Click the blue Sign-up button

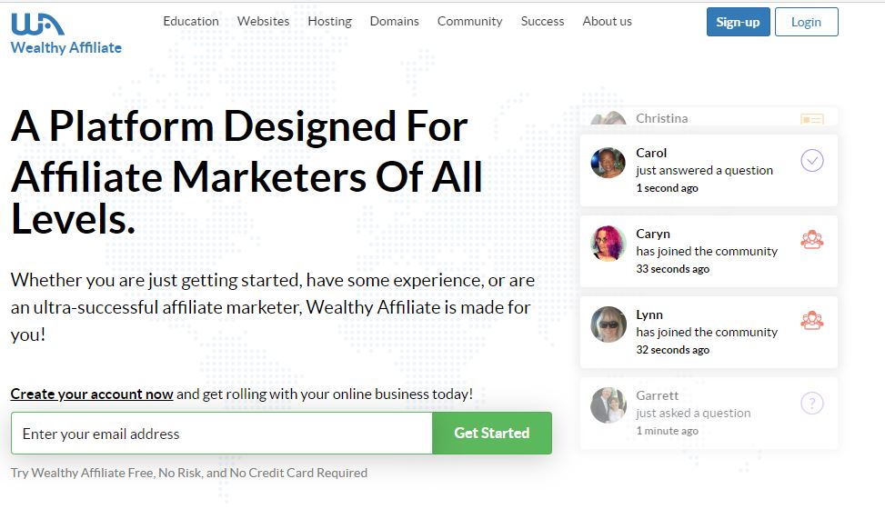pos(738,22)
